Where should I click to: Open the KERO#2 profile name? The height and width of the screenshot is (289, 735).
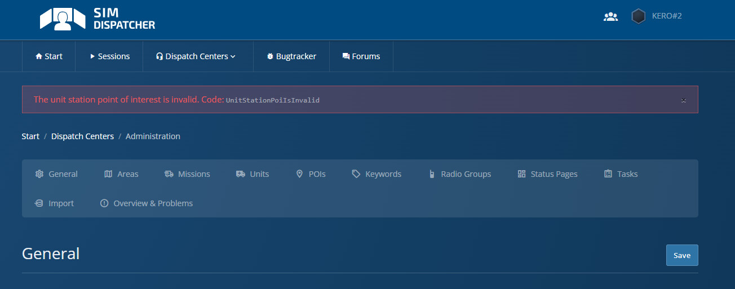tap(667, 16)
